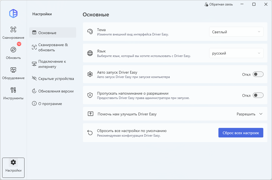This screenshot has width=272, height=180.
Task: Select Сканирование & обновить settings section
Action: coord(52,47)
